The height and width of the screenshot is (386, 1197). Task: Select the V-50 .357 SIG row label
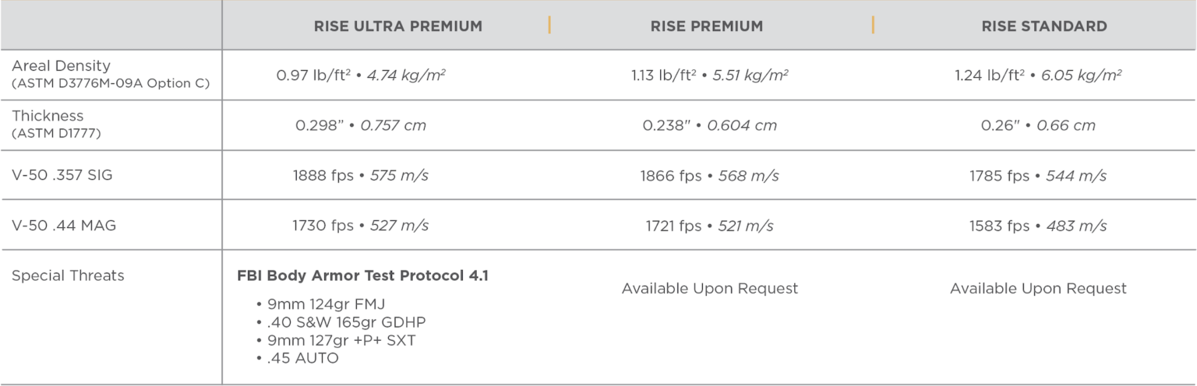click(x=62, y=175)
